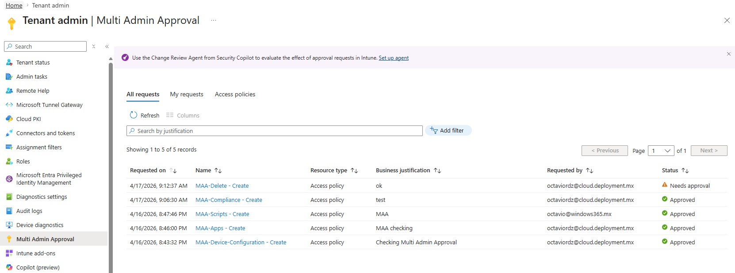Click the Columns grid icon
Image resolution: width=735 pixels, height=273 pixels.
pyautogui.click(x=170, y=115)
